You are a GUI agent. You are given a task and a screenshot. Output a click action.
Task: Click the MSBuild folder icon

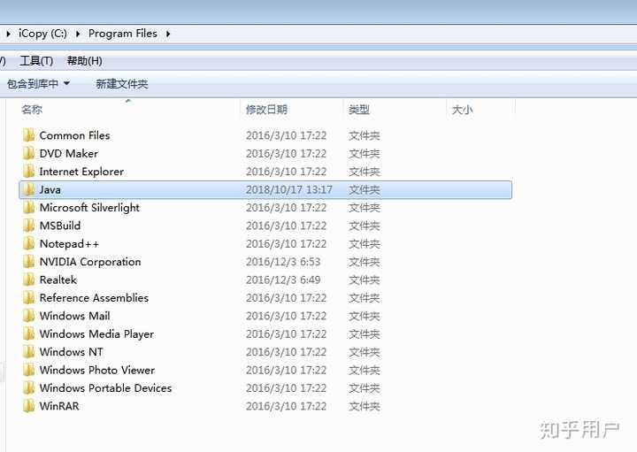tap(28, 226)
